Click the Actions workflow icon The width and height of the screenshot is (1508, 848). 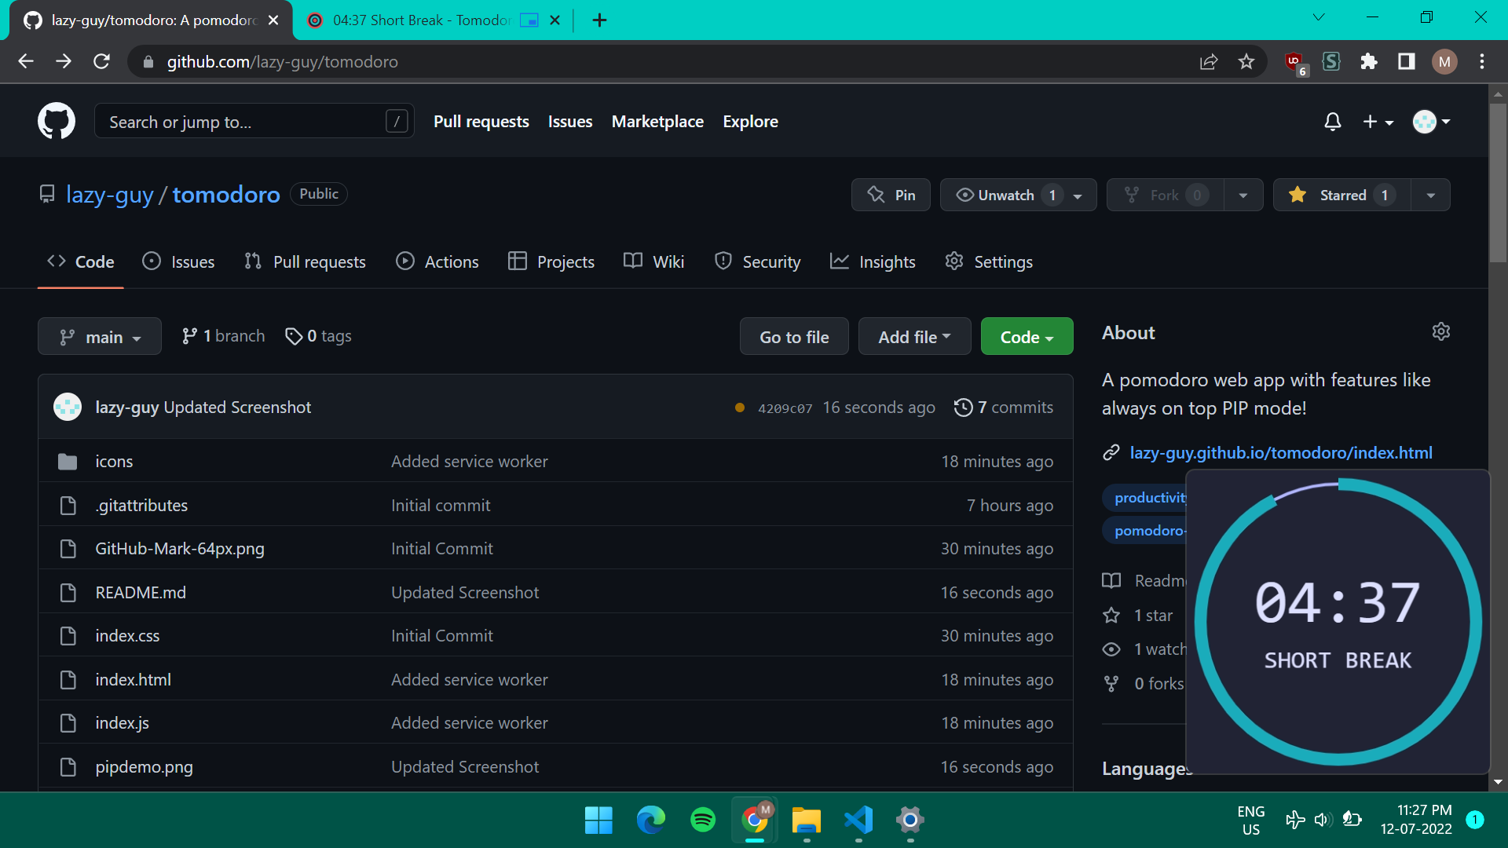pyautogui.click(x=404, y=261)
